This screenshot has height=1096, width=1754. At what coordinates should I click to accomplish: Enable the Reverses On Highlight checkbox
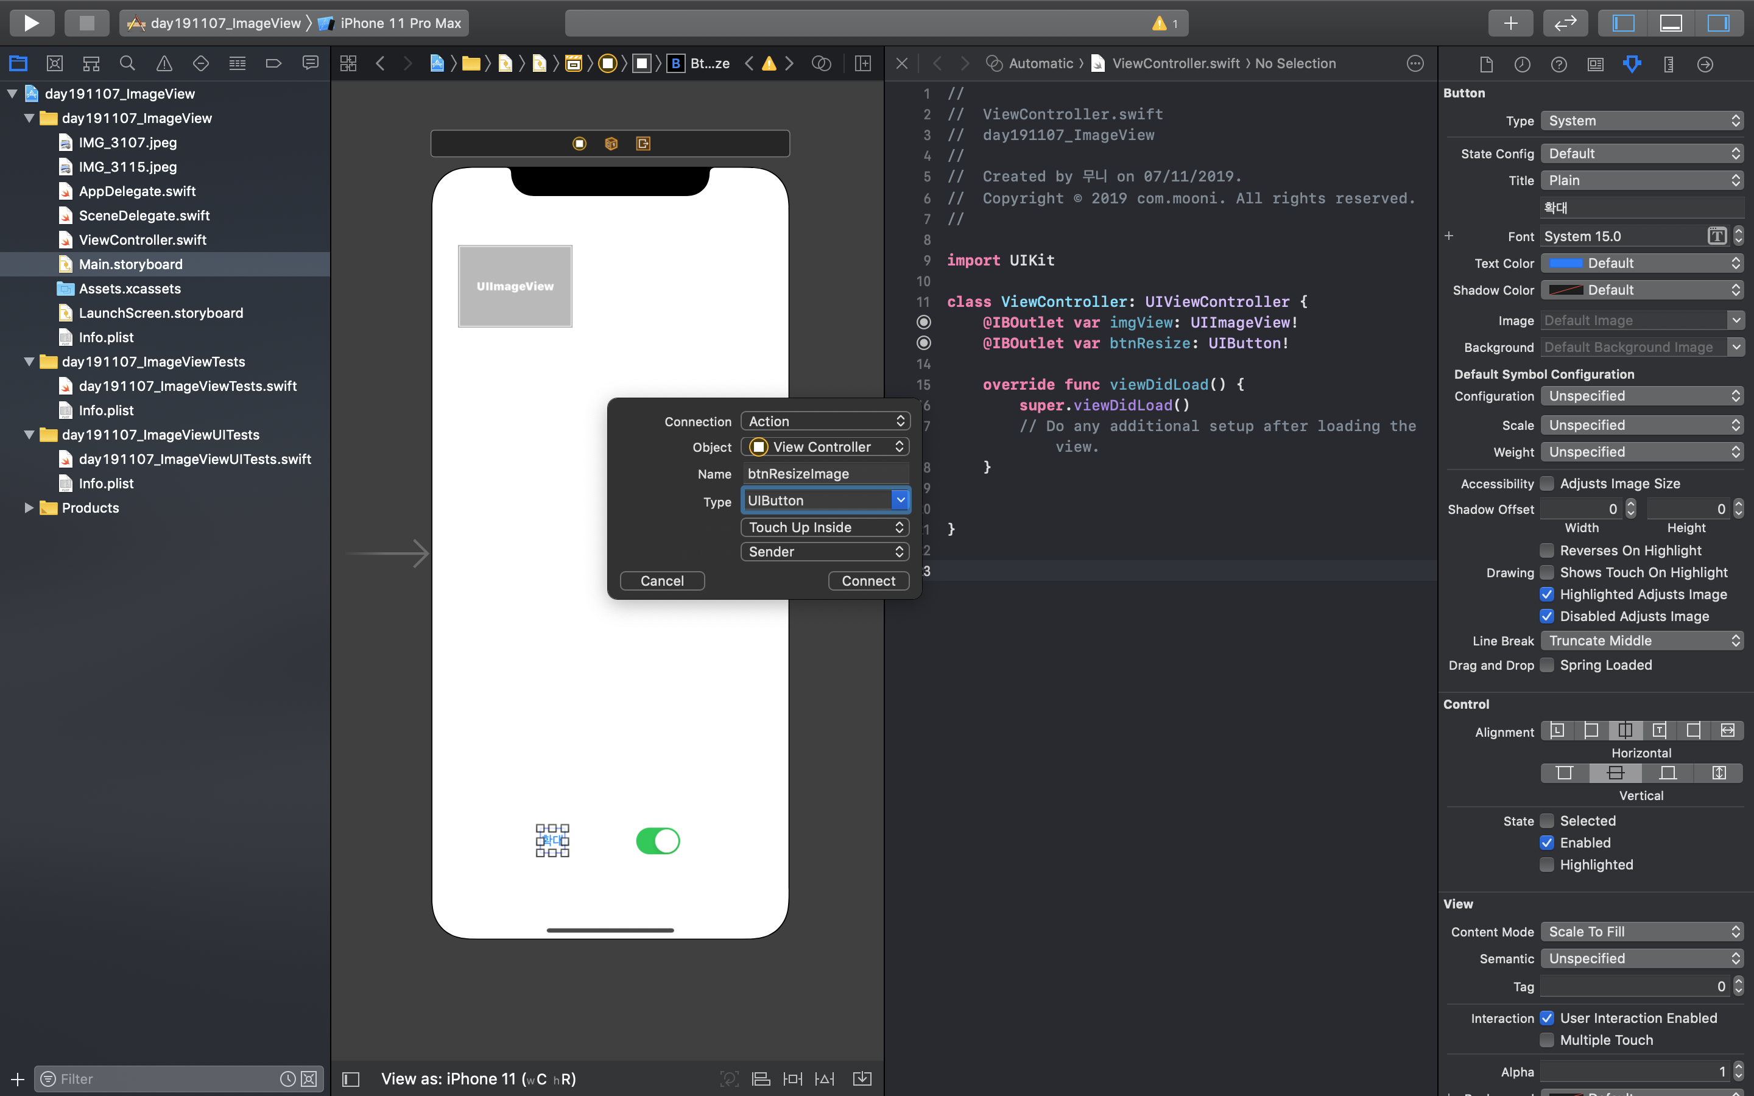[x=1547, y=550]
